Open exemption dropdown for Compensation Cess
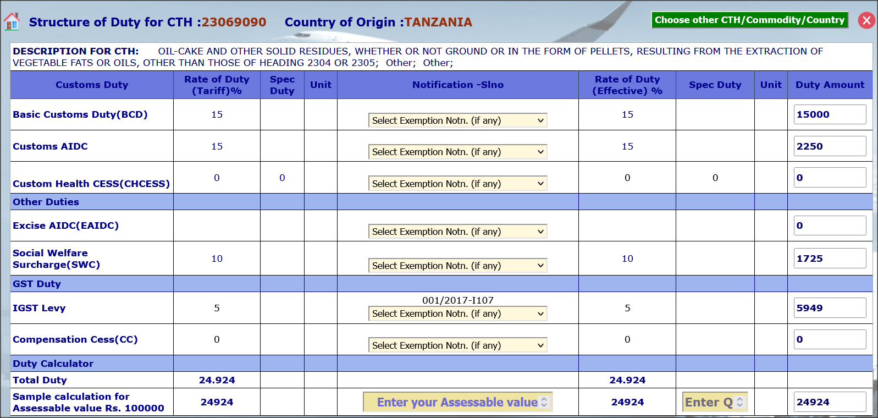Viewport: 878px width, 418px height. click(457, 345)
